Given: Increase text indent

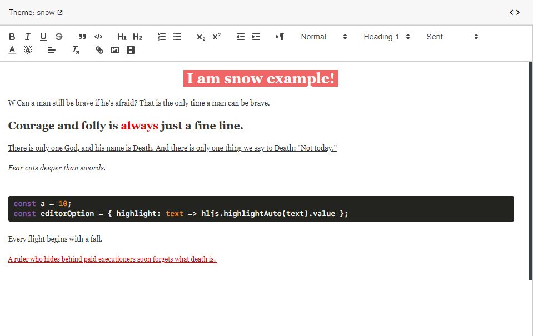Looking at the screenshot, I should (256, 37).
